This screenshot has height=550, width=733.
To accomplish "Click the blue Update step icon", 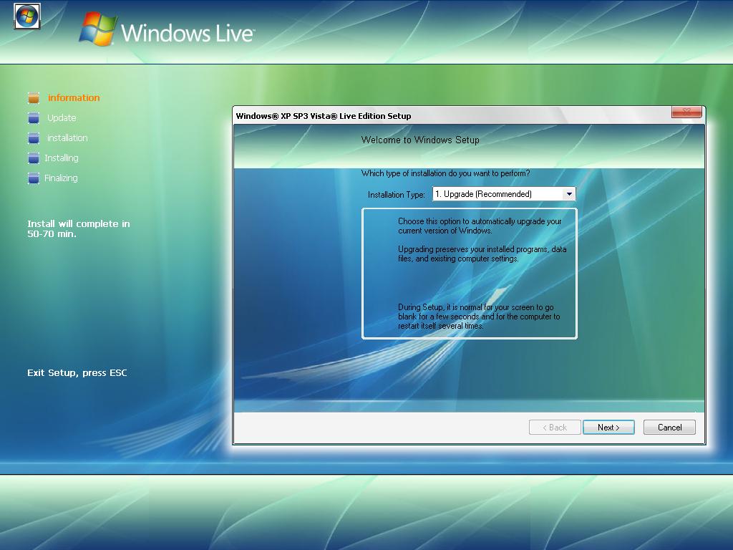I will click(x=34, y=118).
